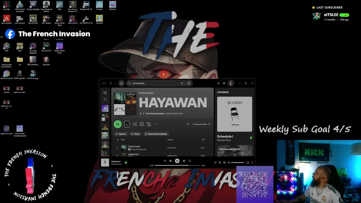Open the lyrics microphone icon
This screenshot has height=203, width=361.
(215, 163)
